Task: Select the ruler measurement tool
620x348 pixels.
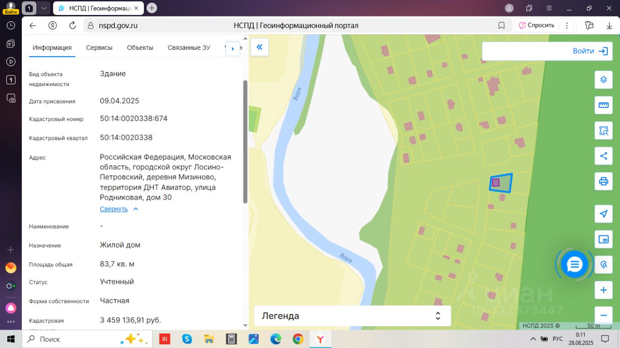Action: [604, 105]
